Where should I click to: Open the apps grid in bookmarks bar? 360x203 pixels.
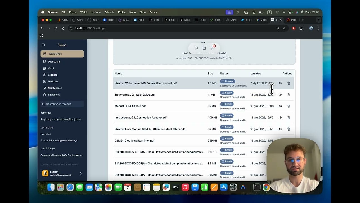(41, 35)
